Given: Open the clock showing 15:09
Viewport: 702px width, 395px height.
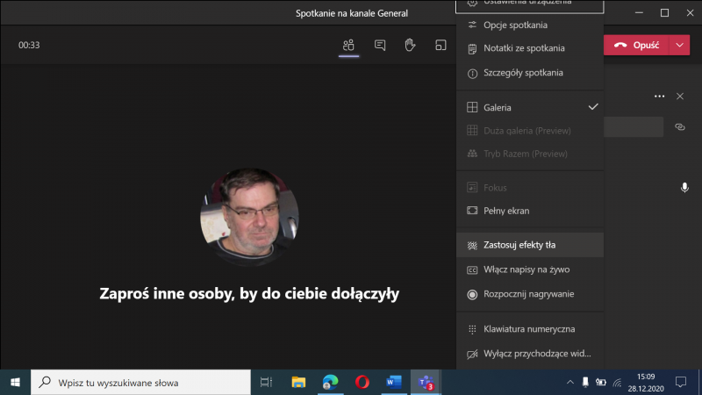Looking at the screenshot, I should pos(646,383).
